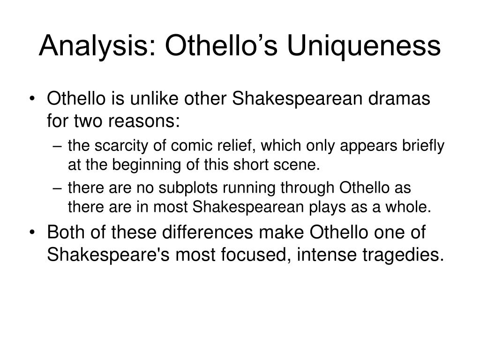Click the text "which only appears briefly"
This screenshot has width=480, height=360.
(352, 146)
